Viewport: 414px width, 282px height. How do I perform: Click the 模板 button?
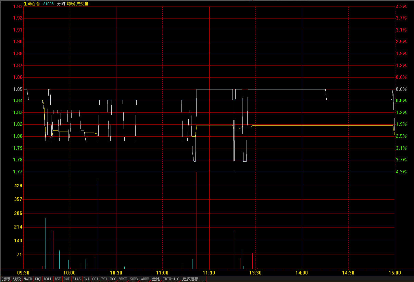click(17, 279)
